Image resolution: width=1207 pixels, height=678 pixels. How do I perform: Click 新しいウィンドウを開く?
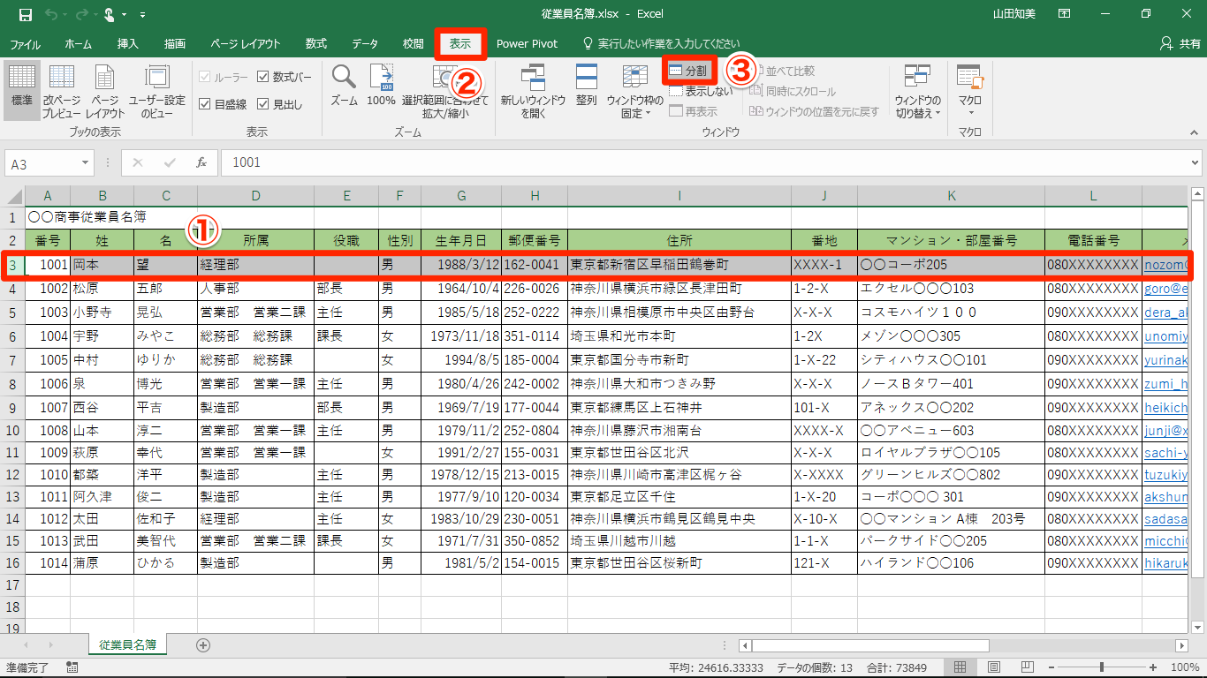pos(533,91)
